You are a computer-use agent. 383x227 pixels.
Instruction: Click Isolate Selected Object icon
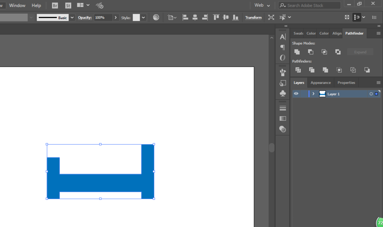pyautogui.click(x=271, y=17)
